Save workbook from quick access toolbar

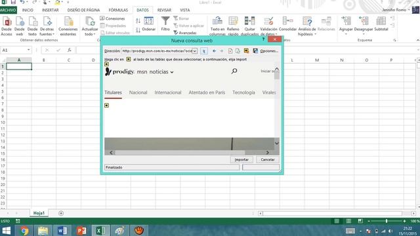tap(13, 2)
